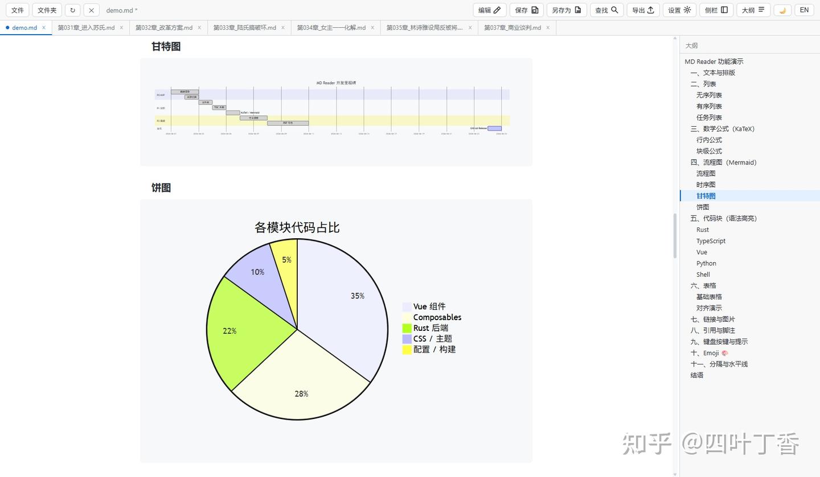Jump to TypeScript outline entry
The height and width of the screenshot is (477, 820).
[x=711, y=241]
